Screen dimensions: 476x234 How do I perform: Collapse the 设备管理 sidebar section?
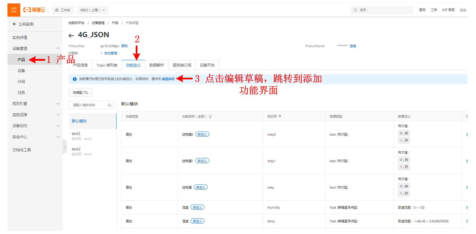pos(58,48)
